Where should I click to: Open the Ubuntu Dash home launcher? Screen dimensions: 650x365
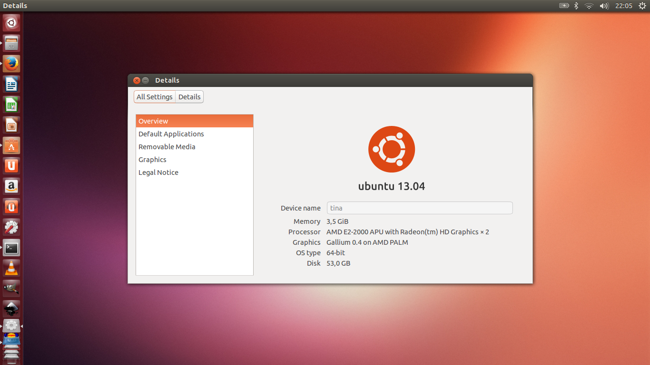tap(11, 23)
